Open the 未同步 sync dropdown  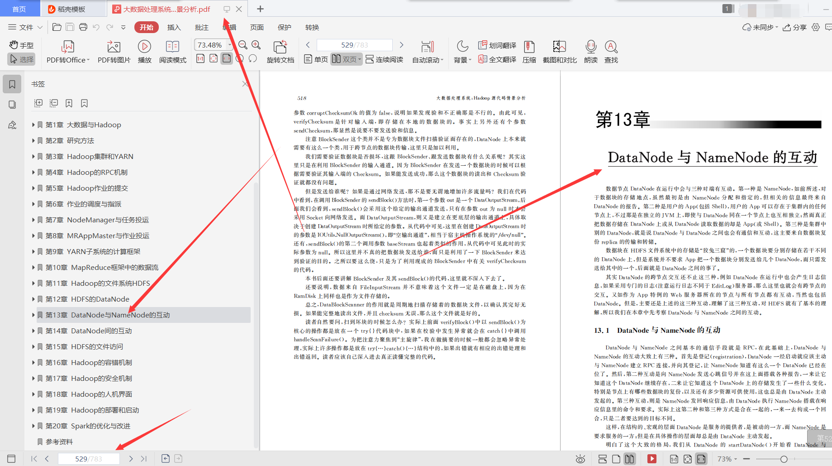click(760, 27)
